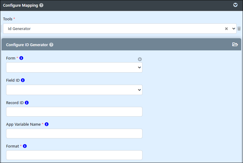Click the Configure ID Generator header bar
The image size is (243, 163).
click(121, 45)
